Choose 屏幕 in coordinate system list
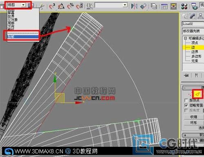This screenshot has width=204, height=157. (x=11, y=13)
